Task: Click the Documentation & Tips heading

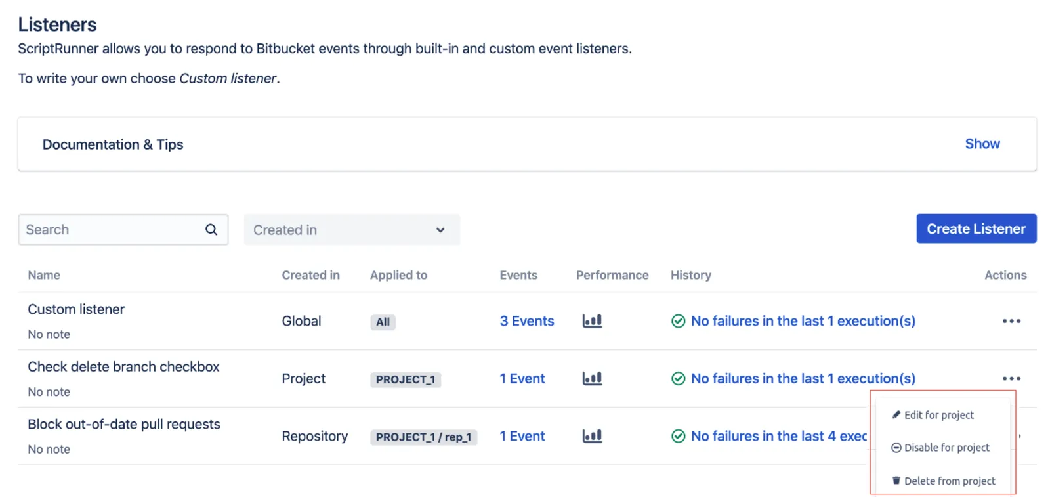Action: pos(113,144)
